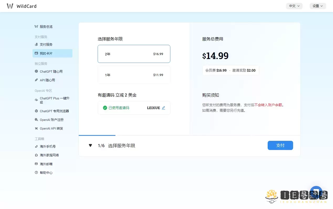Image resolution: width=333 pixels, height=209 pixels.
Task: Click the 1/6 step counter text
Action: (101, 146)
